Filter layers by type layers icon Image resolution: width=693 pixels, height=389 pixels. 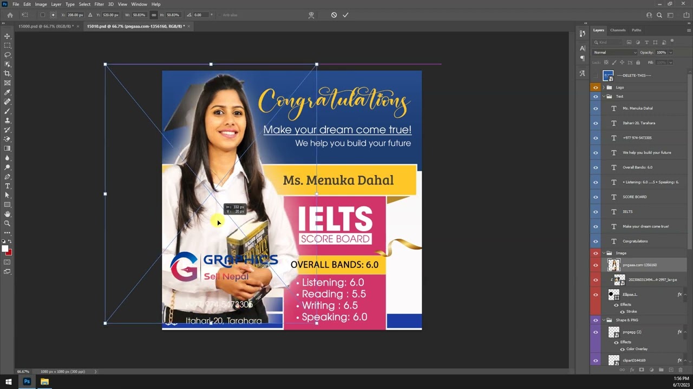[646, 42]
